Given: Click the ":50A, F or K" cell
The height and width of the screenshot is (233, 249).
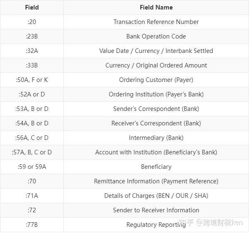Looking at the screenshot, I should pyautogui.click(x=32, y=80).
